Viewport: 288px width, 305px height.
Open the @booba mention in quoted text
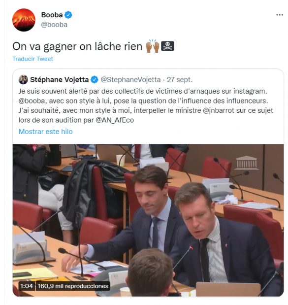pyautogui.click(x=32, y=101)
